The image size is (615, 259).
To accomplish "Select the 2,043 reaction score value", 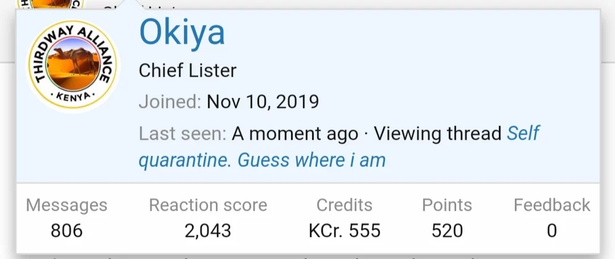I will point(208,231).
